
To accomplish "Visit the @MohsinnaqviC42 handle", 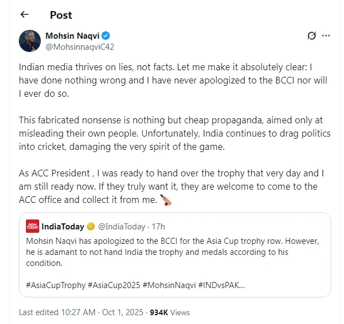I will [80, 46].
